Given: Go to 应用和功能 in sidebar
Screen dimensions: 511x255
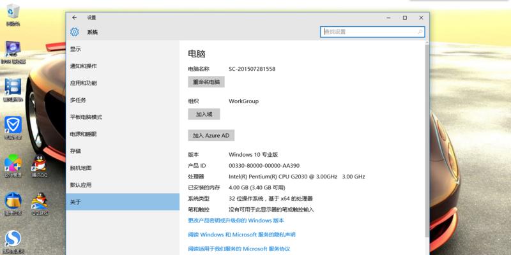Looking at the screenshot, I should click(123, 83).
